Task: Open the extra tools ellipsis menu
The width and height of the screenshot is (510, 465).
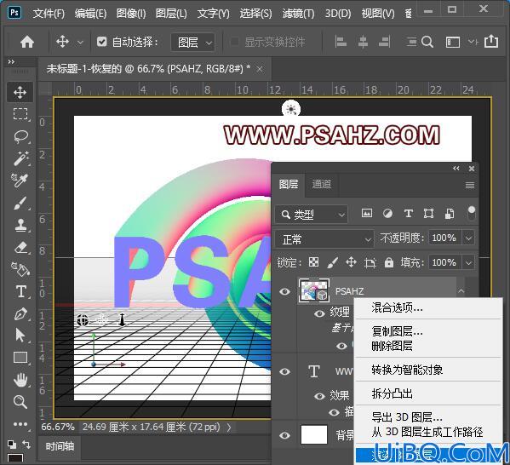Action: coord(20,424)
